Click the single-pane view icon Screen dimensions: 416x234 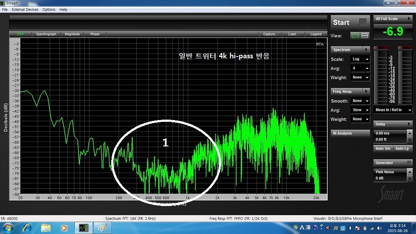(355, 35)
